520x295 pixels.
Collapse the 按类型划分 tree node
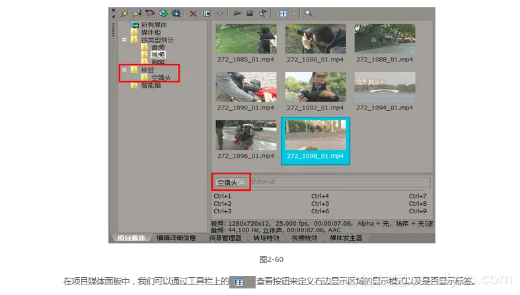coord(124,40)
